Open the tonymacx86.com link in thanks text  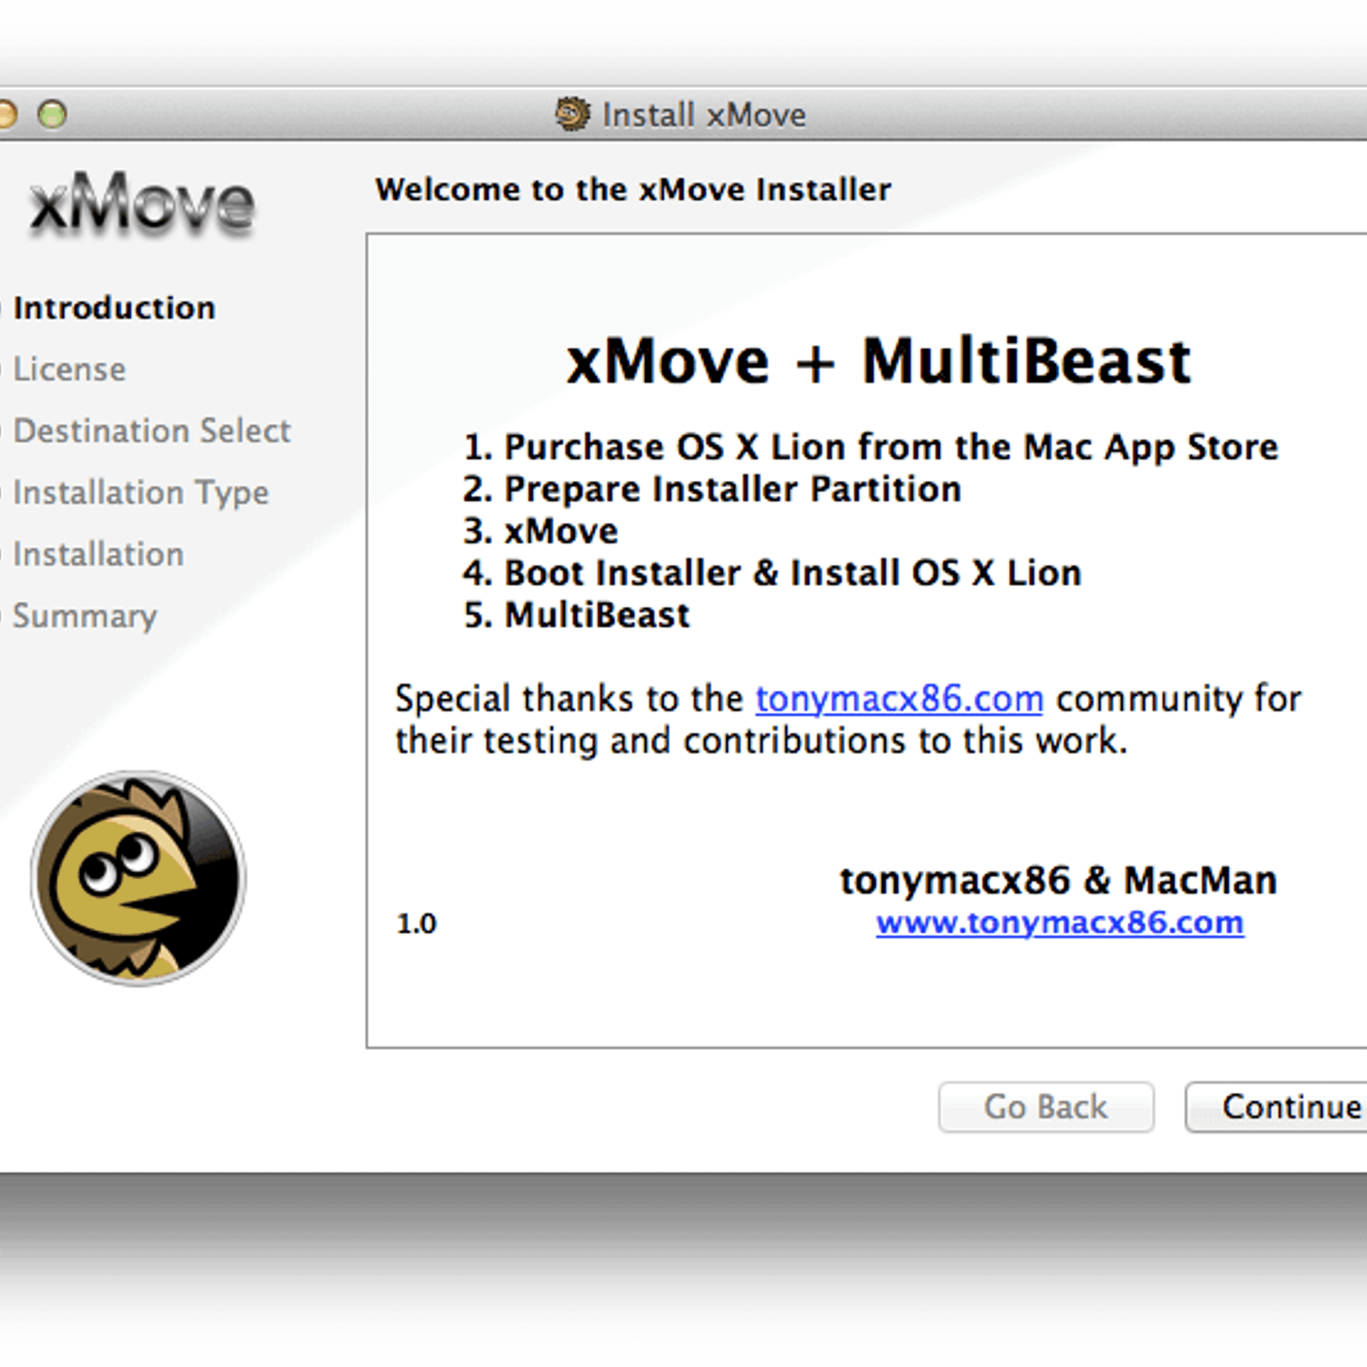click(x=899, y=699)
